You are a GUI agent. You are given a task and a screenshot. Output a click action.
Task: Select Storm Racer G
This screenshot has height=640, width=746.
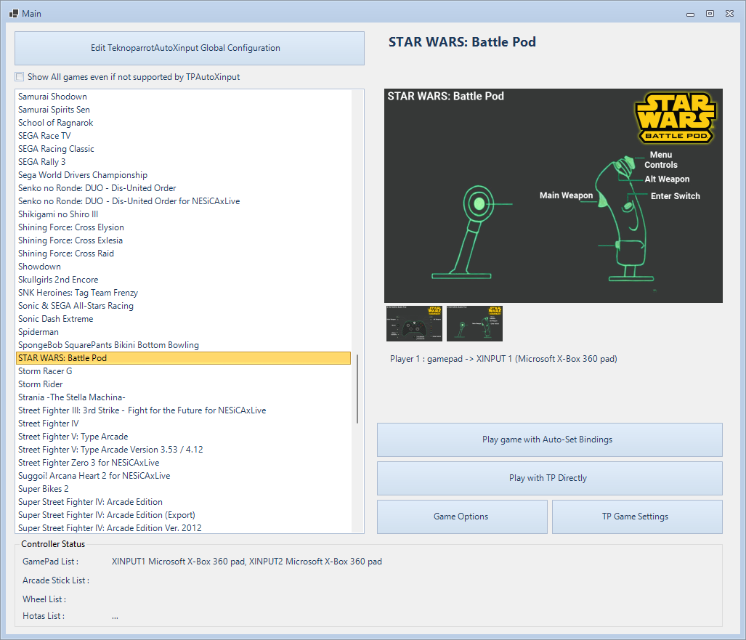[183, 371]
